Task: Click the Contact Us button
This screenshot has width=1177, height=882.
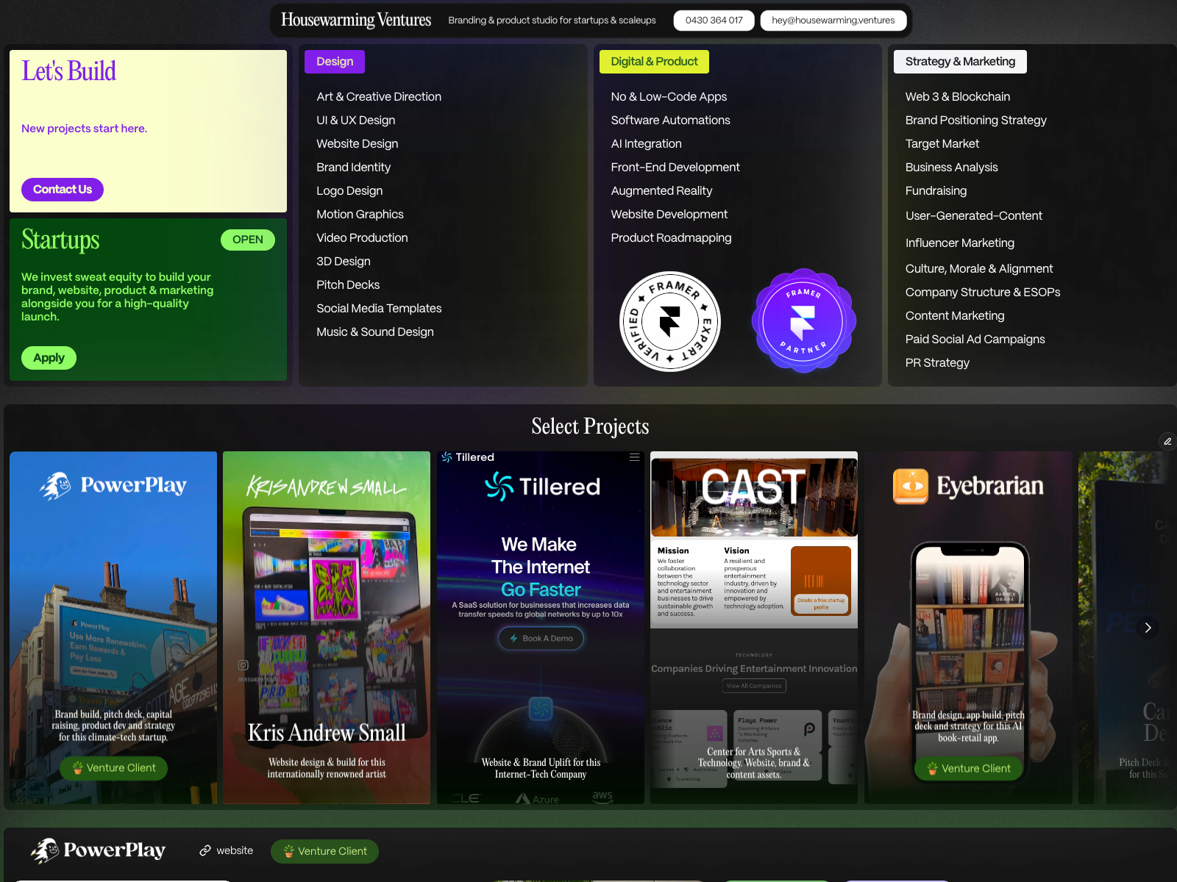Action: coord(63,190)
